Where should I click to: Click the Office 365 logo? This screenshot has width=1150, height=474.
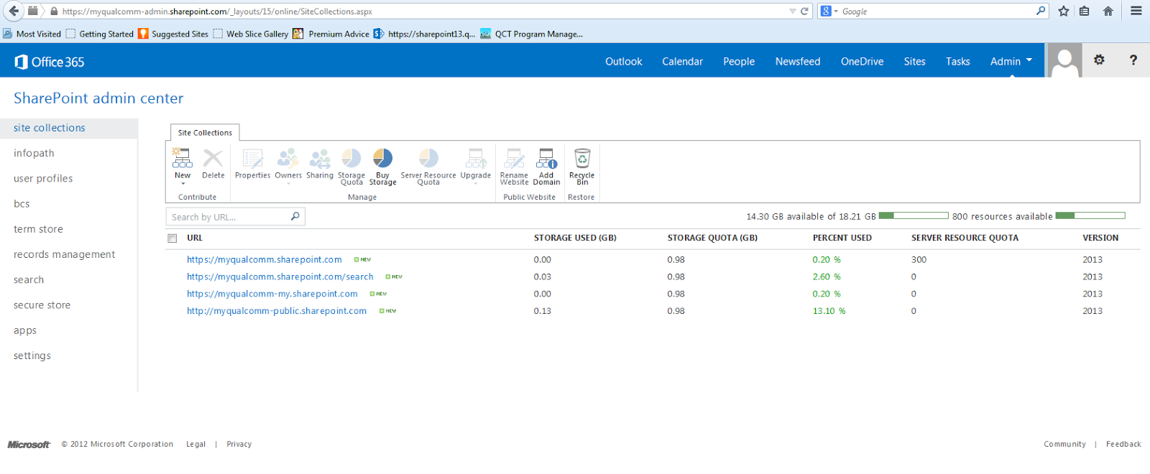[49, 62]
